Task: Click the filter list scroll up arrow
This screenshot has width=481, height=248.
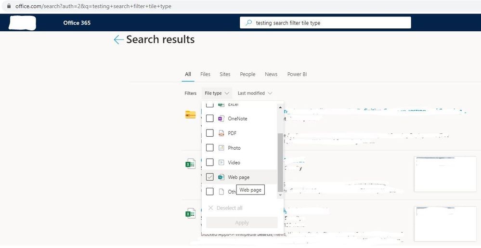Action: (x=280, y=107)
